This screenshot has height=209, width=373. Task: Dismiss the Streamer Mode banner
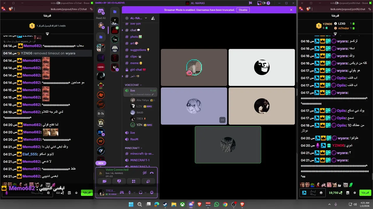(x=291, y=10)
